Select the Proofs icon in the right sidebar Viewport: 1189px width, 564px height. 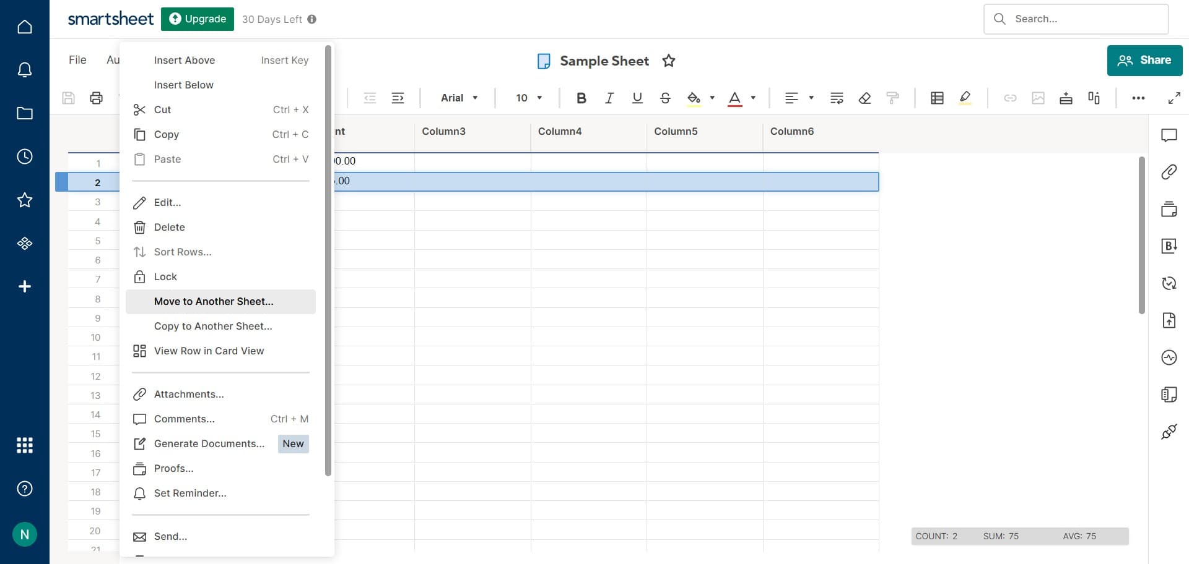[x=1170, y=209]
